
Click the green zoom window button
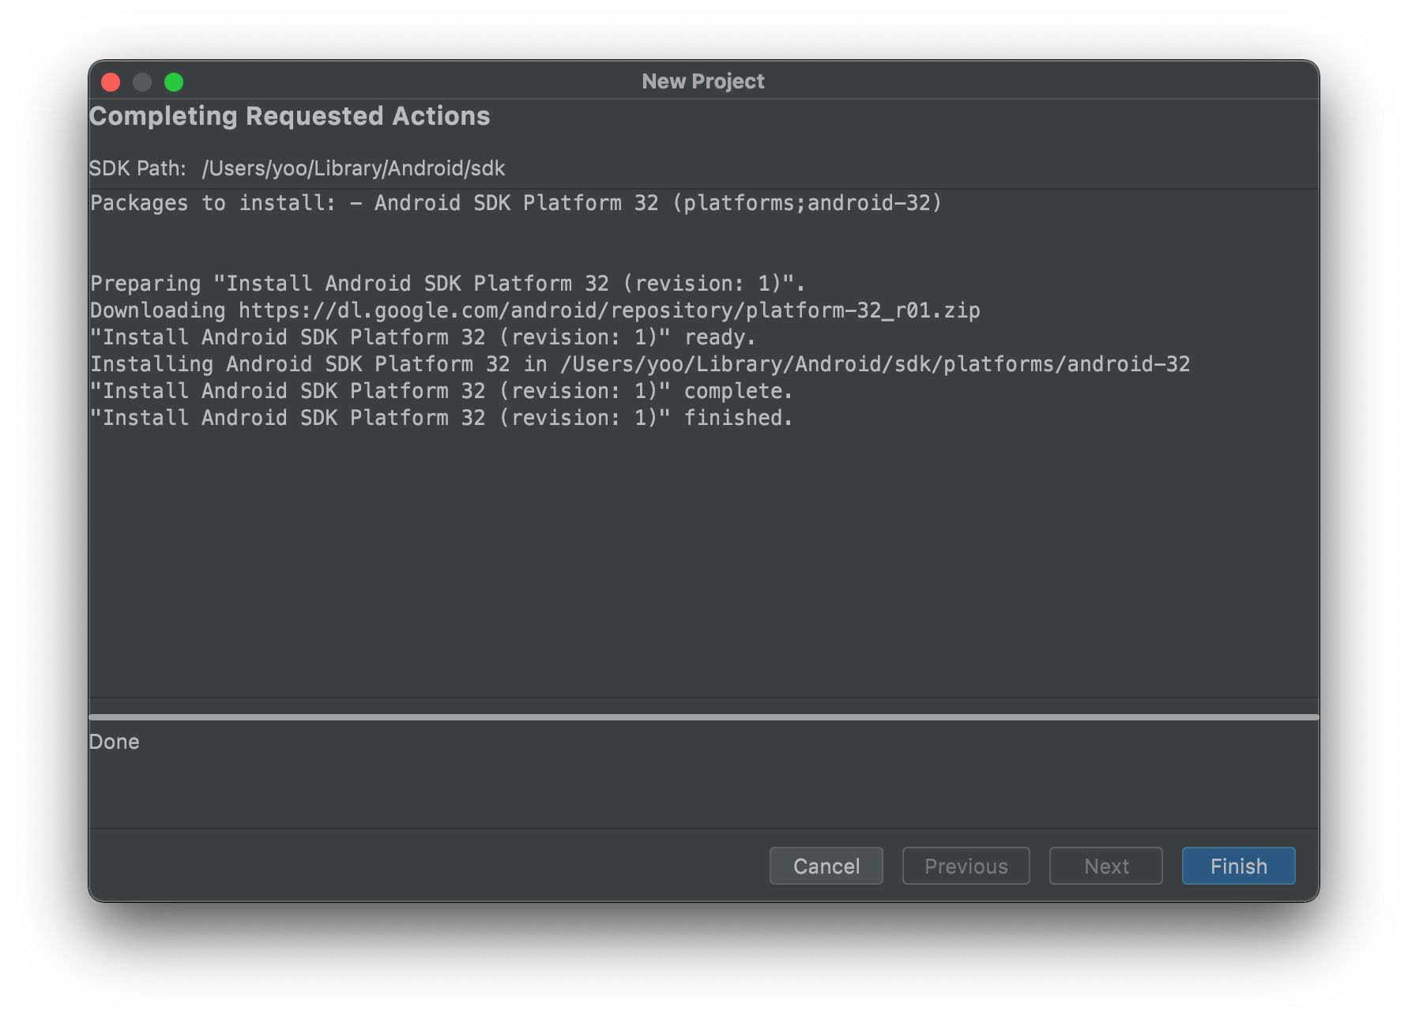click(174, 82)
